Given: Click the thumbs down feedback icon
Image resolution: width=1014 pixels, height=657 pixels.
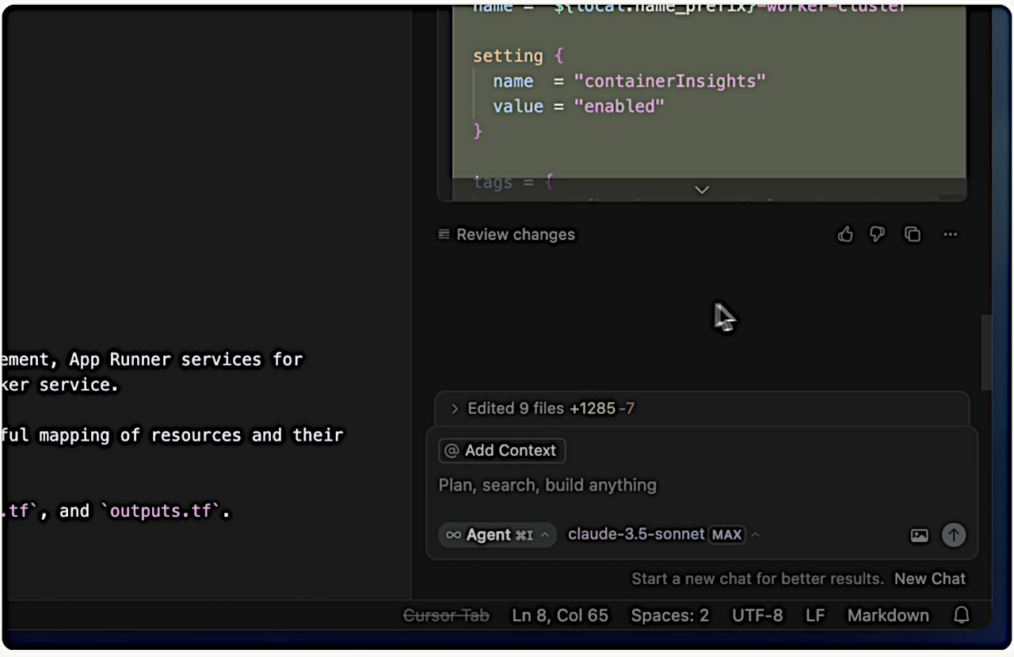Looking at the screenshot, I should 877,235.
